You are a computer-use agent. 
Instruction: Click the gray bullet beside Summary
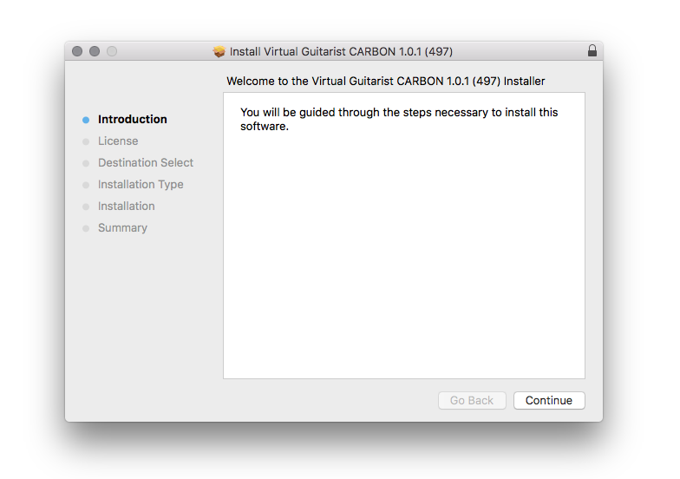pos(86,228)
